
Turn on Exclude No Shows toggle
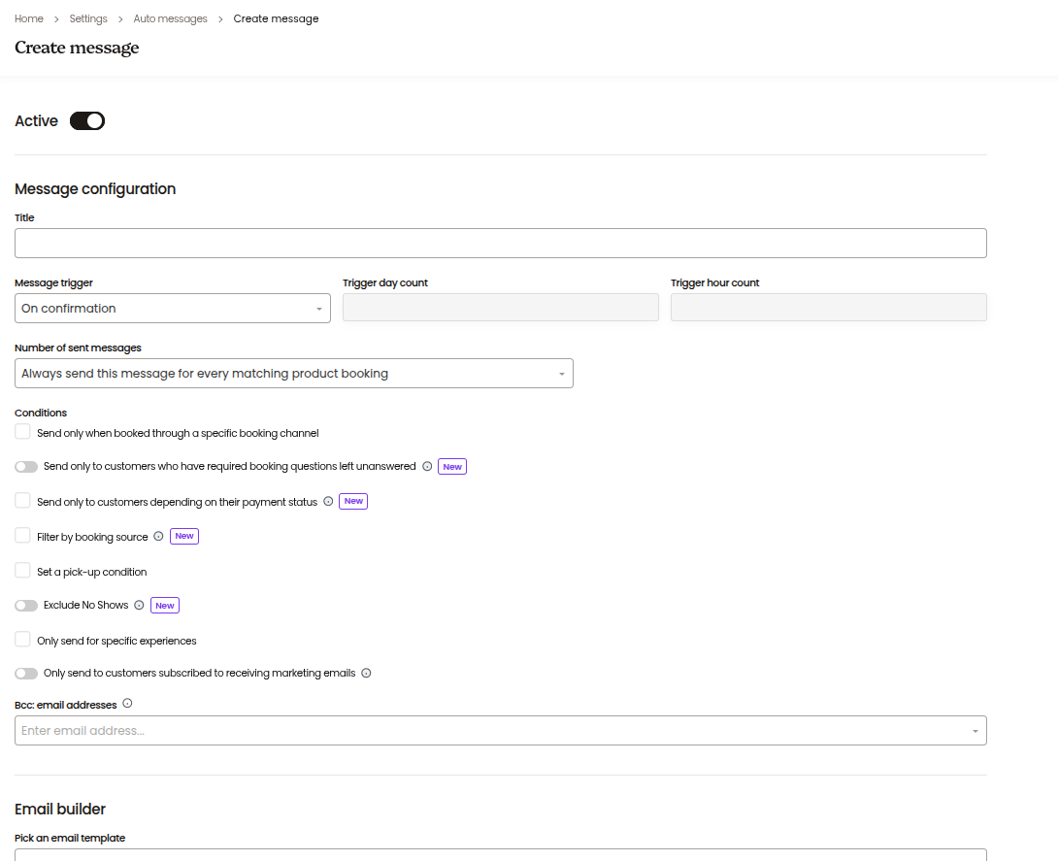[26, 606]
